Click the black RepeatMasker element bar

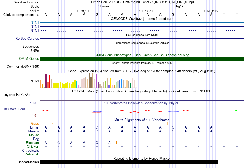click(129, 162)
